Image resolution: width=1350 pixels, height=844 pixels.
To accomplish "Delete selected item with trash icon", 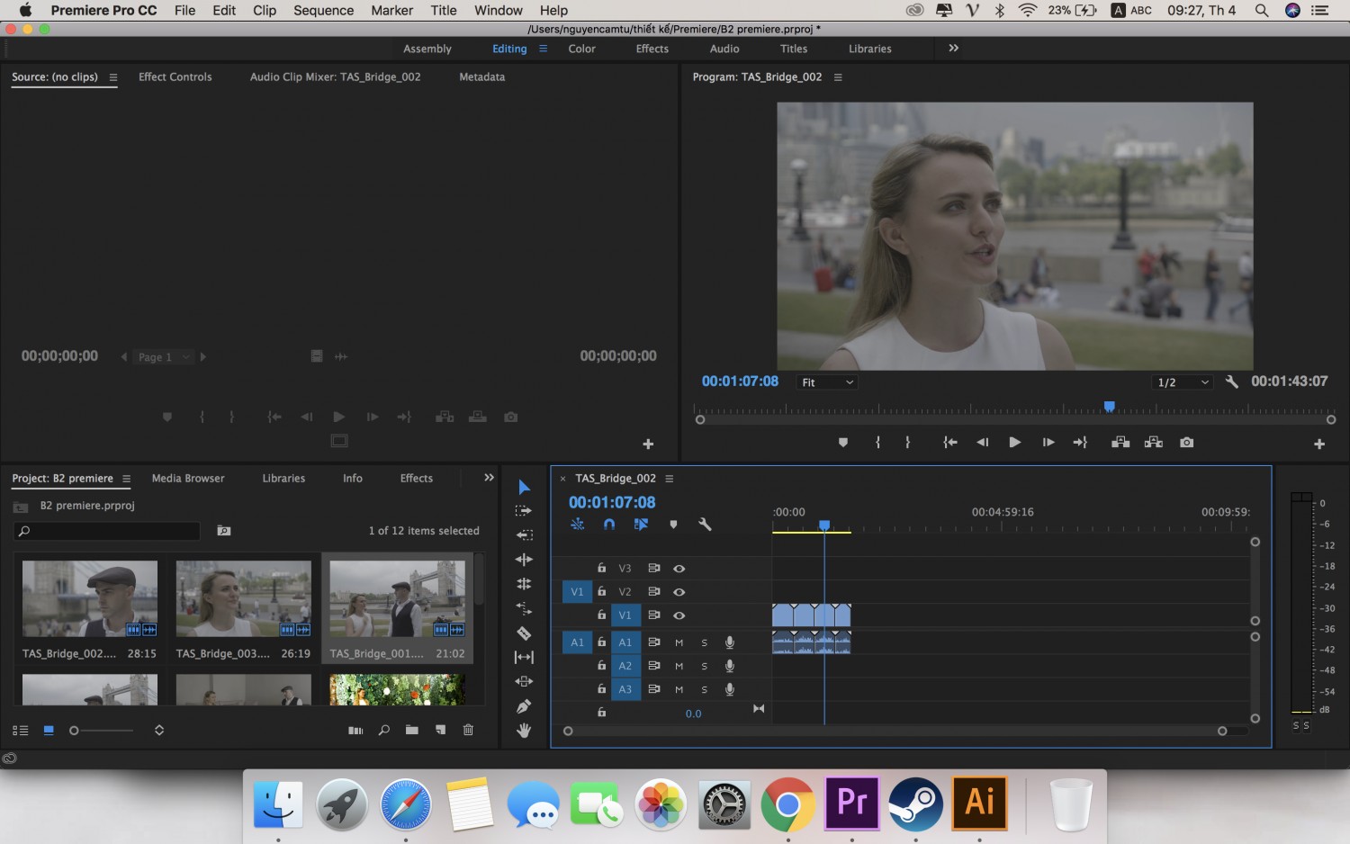I will click(468, 730).
